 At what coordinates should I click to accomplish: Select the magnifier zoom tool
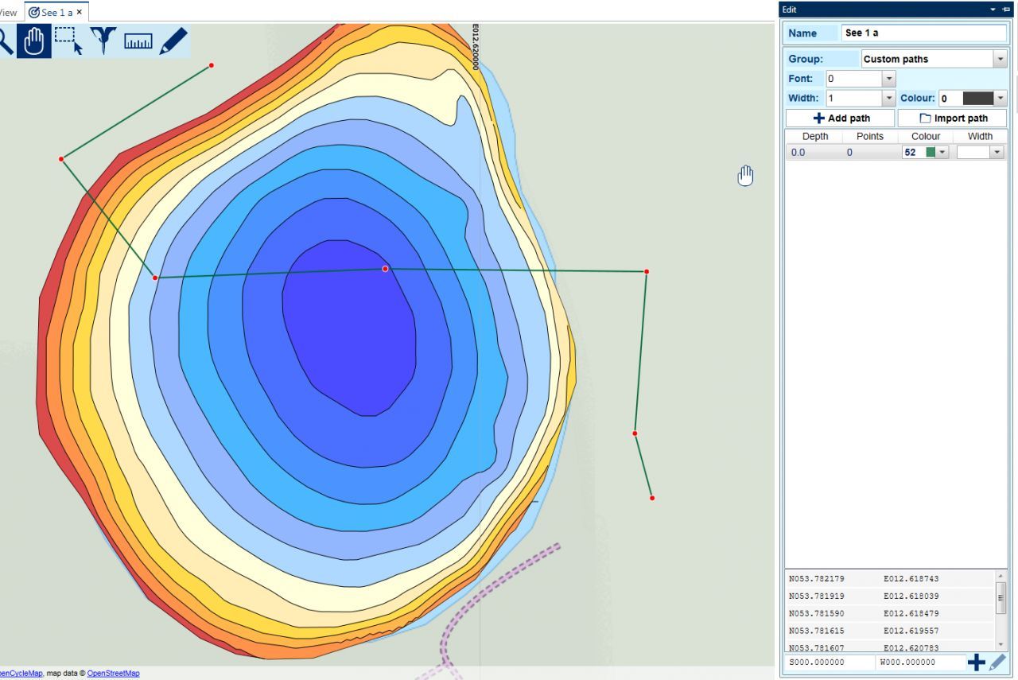[x=5, y=41]
